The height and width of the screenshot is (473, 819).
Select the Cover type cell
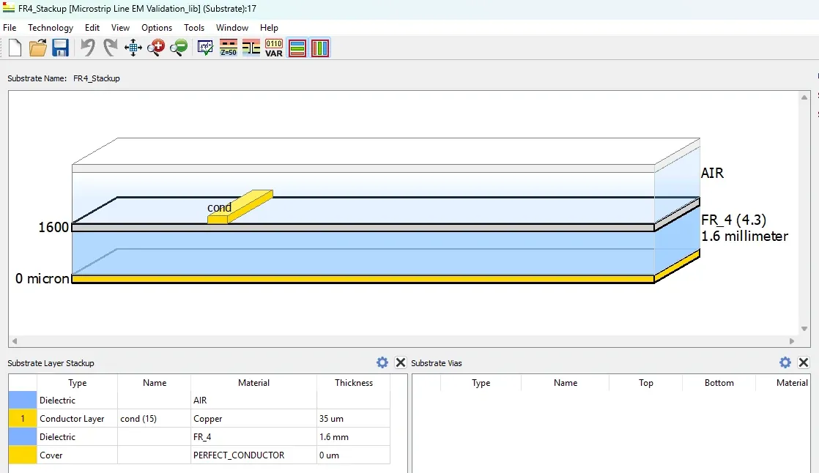pyautogui.click(x=78, y=455)
